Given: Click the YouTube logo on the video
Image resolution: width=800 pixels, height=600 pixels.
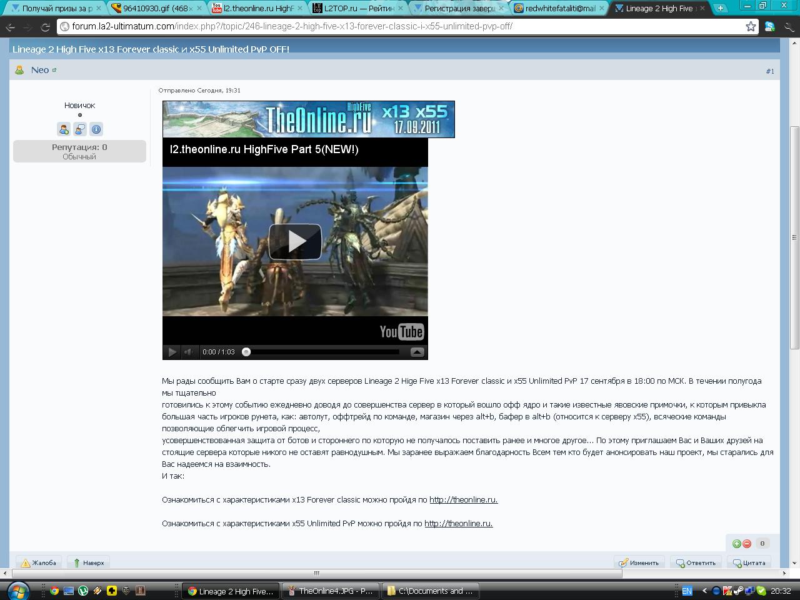Looking at the screenshot, I should (402, 332).
